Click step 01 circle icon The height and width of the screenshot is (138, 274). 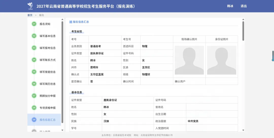point(34,24)
